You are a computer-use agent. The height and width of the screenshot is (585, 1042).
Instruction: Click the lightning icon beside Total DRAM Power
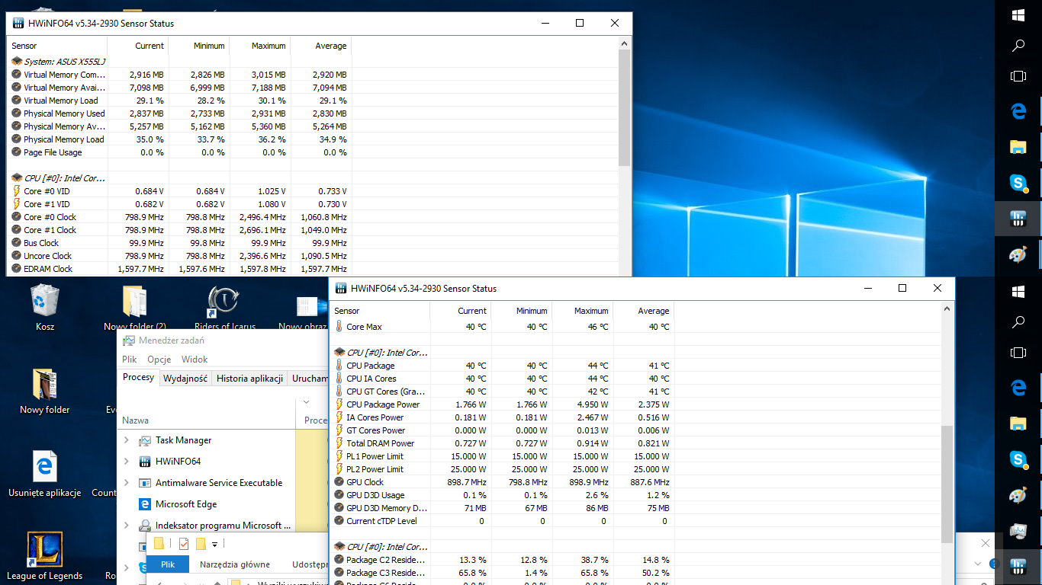coord(339,443)
